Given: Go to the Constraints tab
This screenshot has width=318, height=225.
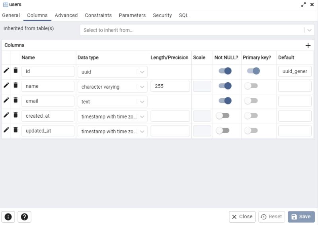Looking at the screenshot, I should pyautogui.click(x=98, y=16).
